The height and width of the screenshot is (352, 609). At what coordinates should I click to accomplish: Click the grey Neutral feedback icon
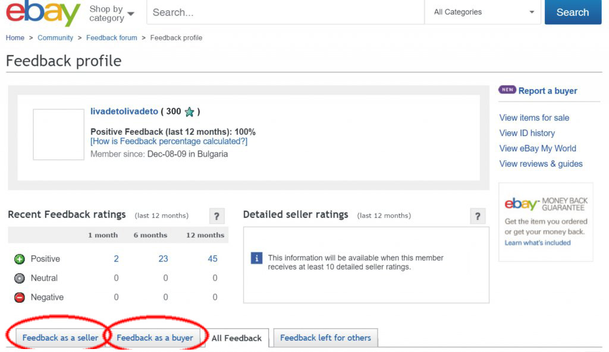(20, 278)
